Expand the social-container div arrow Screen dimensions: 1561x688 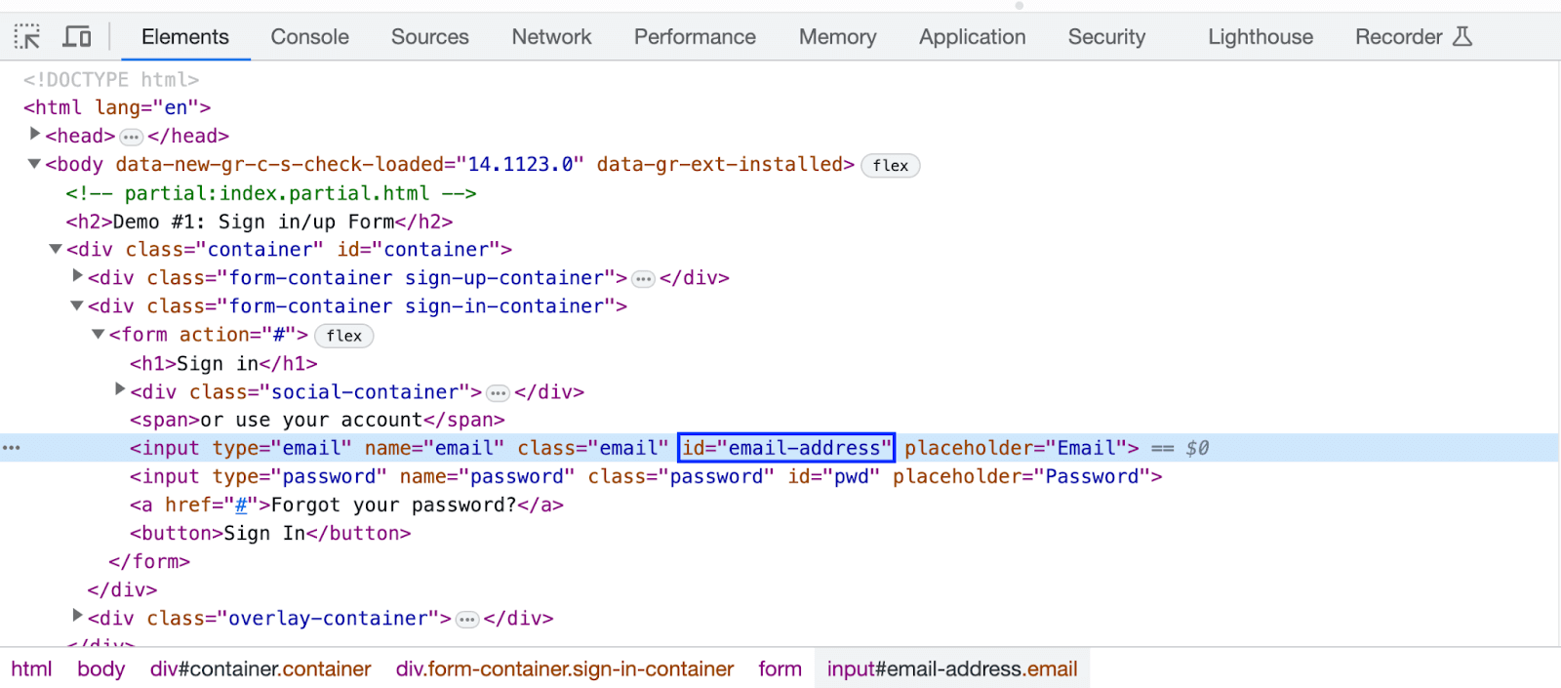[x=120, y=390]
